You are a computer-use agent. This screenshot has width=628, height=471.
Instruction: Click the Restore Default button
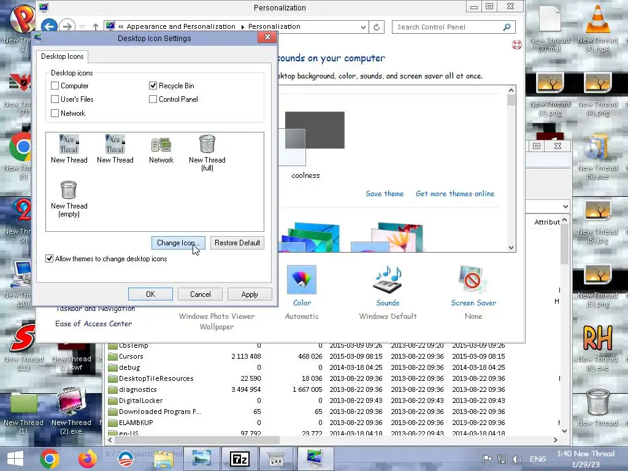click(237, 243)
